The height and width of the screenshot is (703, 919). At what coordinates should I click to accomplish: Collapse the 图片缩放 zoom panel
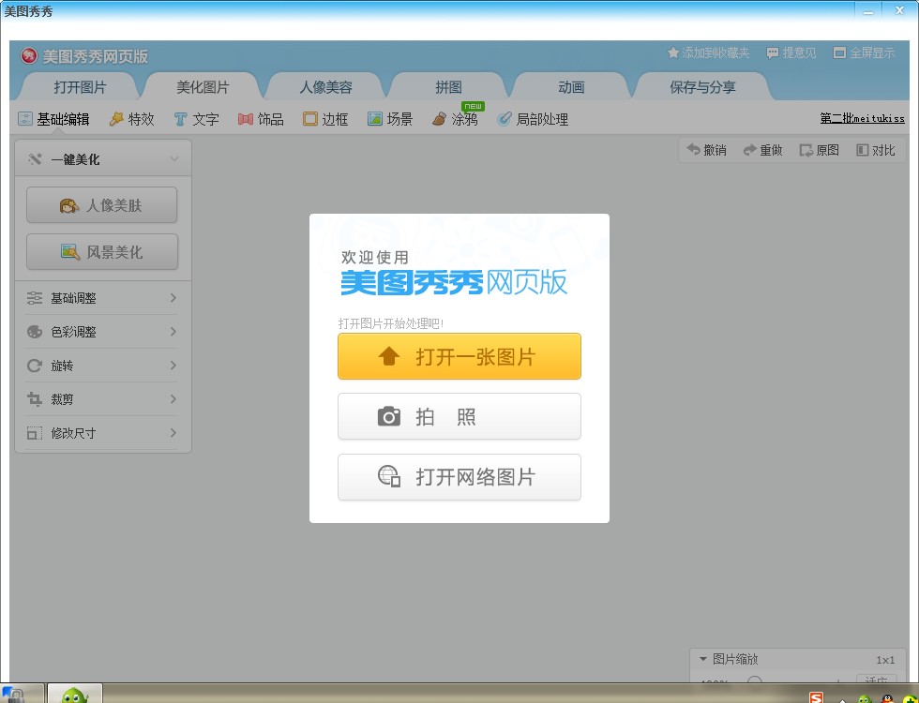703,659
